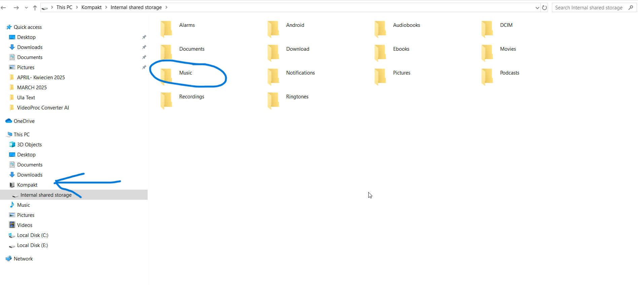Open the Movies folder icon

click(x=487, y=53)
